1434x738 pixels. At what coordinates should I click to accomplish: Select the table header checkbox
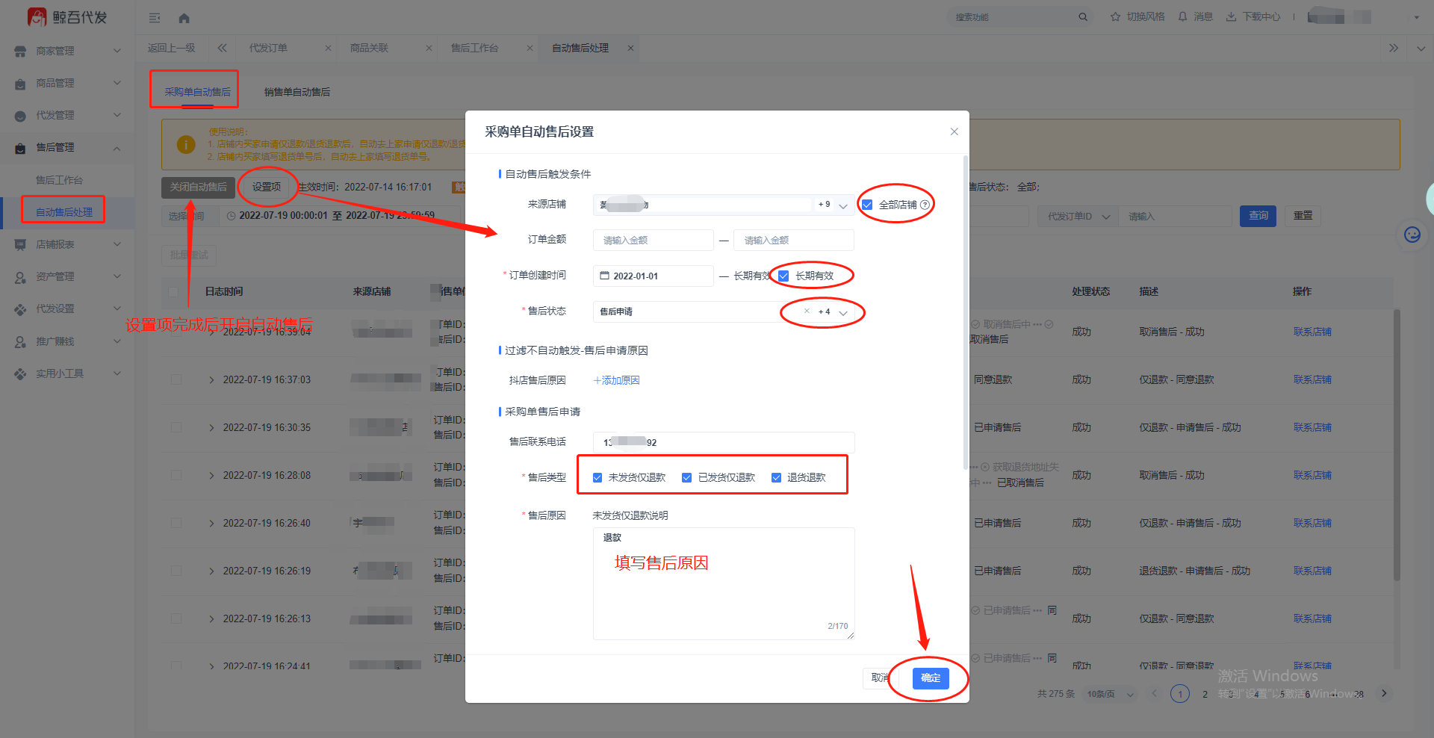tap(173, 291)
